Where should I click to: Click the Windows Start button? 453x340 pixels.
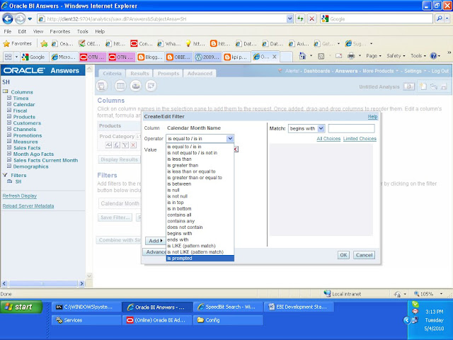point(21,307)
